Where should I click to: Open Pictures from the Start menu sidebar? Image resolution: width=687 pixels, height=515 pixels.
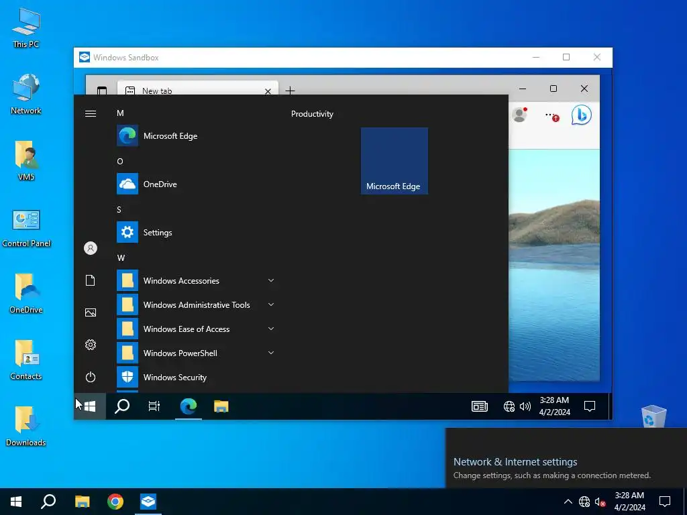click(x=91, y=312)
